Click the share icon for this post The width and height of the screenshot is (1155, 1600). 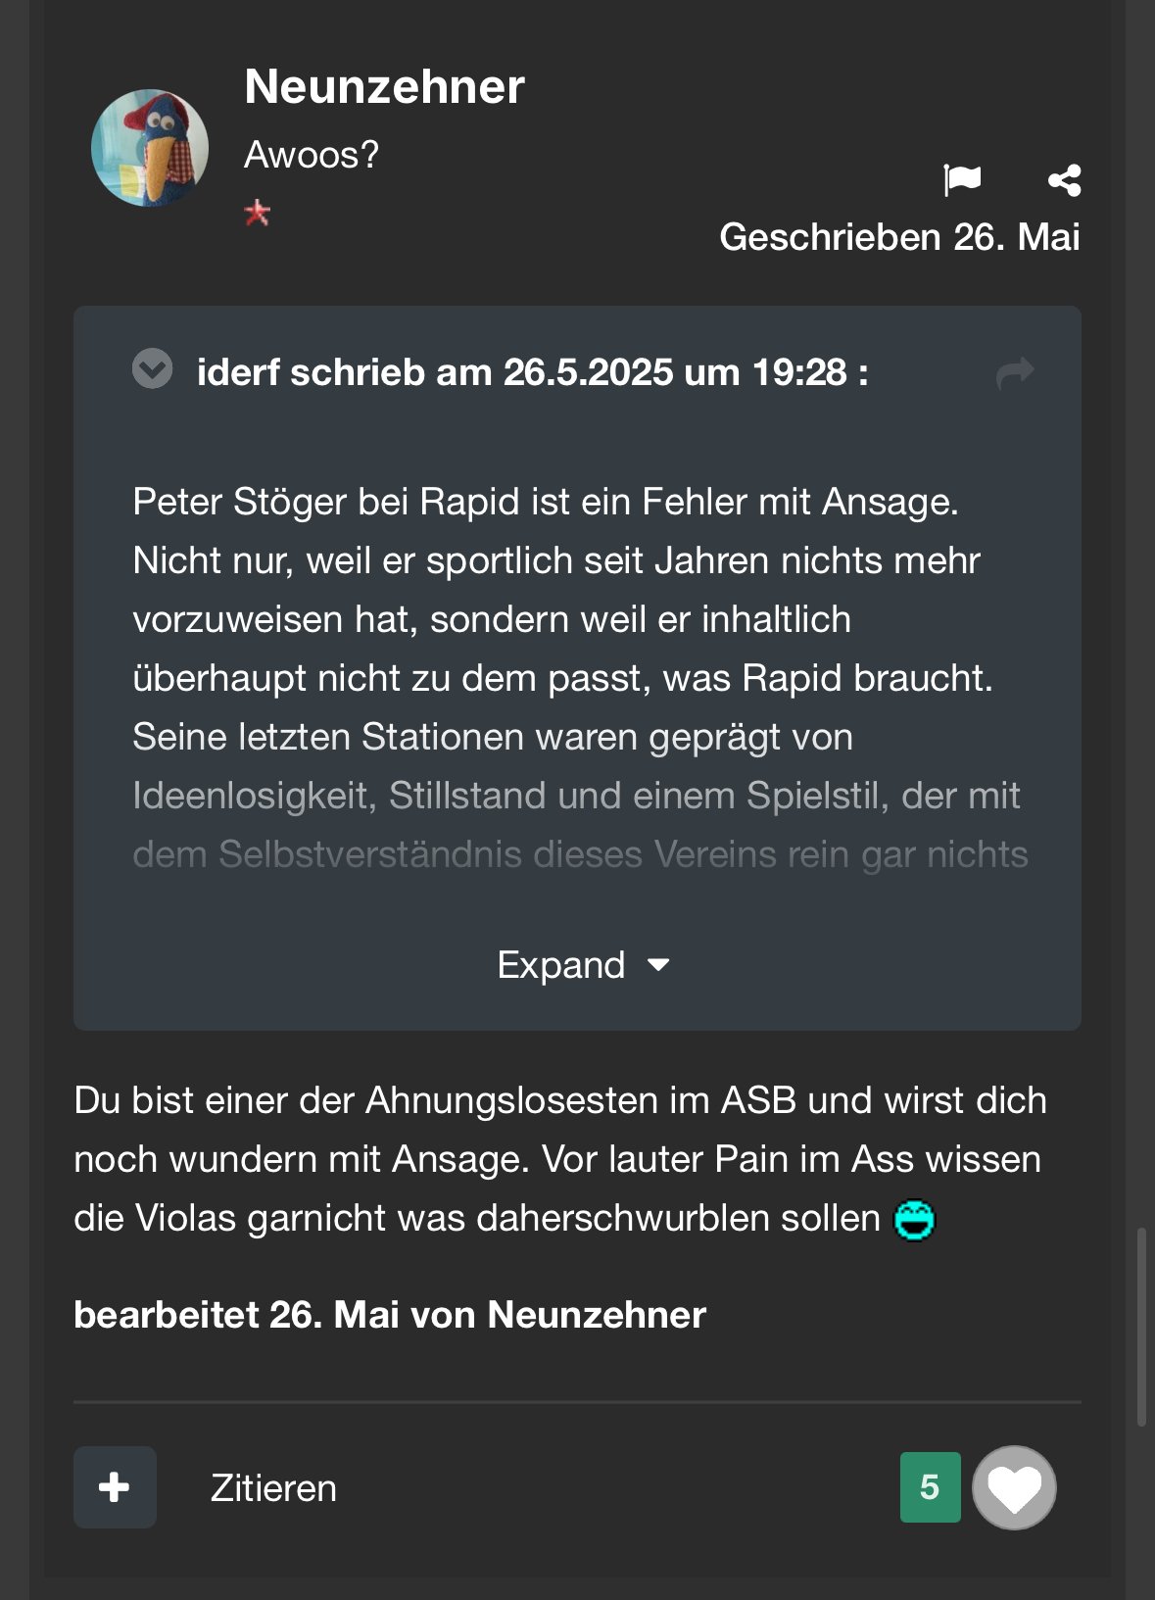1064,180
